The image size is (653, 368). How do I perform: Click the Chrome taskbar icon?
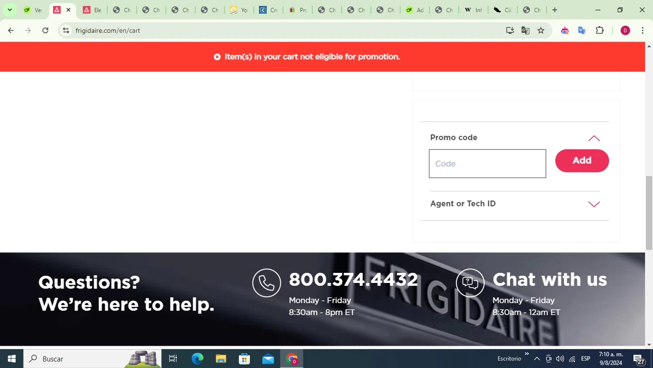(x=292, y=359)
